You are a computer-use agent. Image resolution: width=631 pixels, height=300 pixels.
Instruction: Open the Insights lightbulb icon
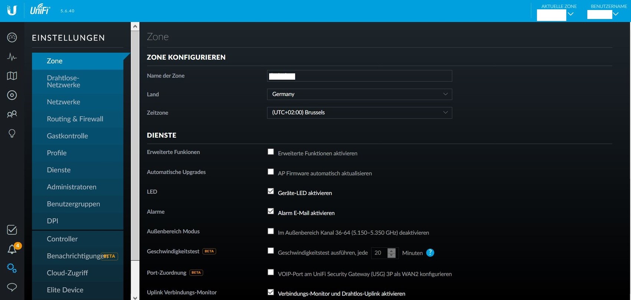point(12,133)
